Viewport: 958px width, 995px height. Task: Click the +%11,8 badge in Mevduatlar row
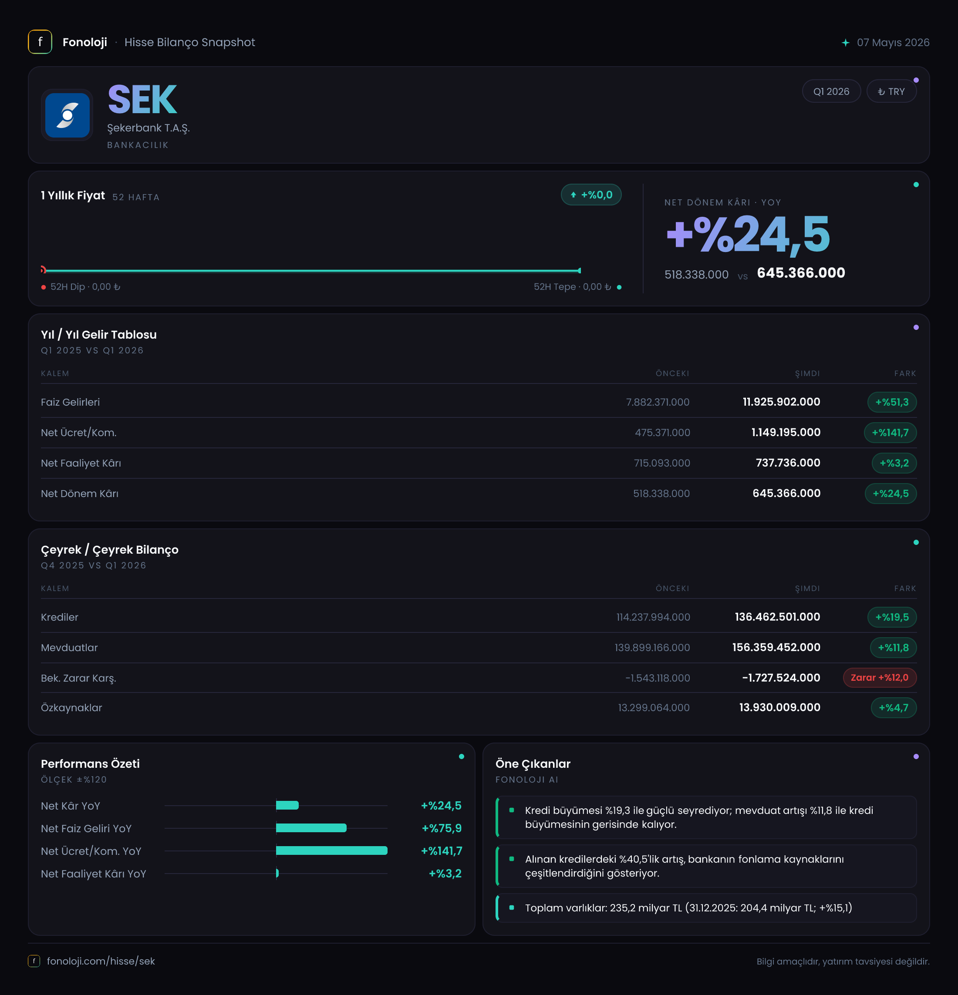(893, 648)
